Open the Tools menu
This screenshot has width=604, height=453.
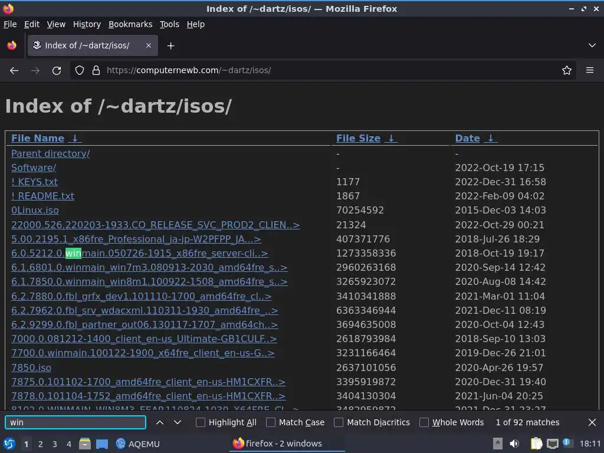click(x=169, y=24)
